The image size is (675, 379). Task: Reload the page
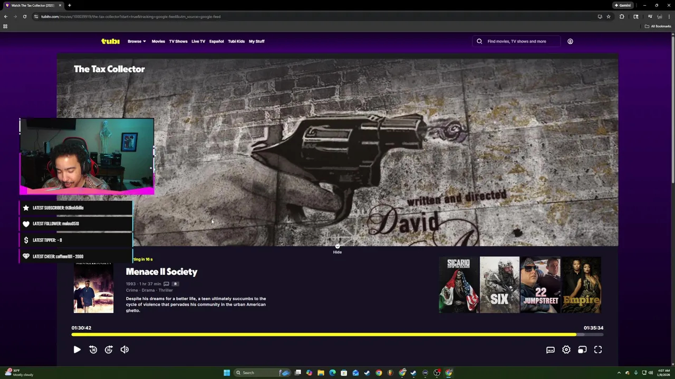tap(24, 16)
